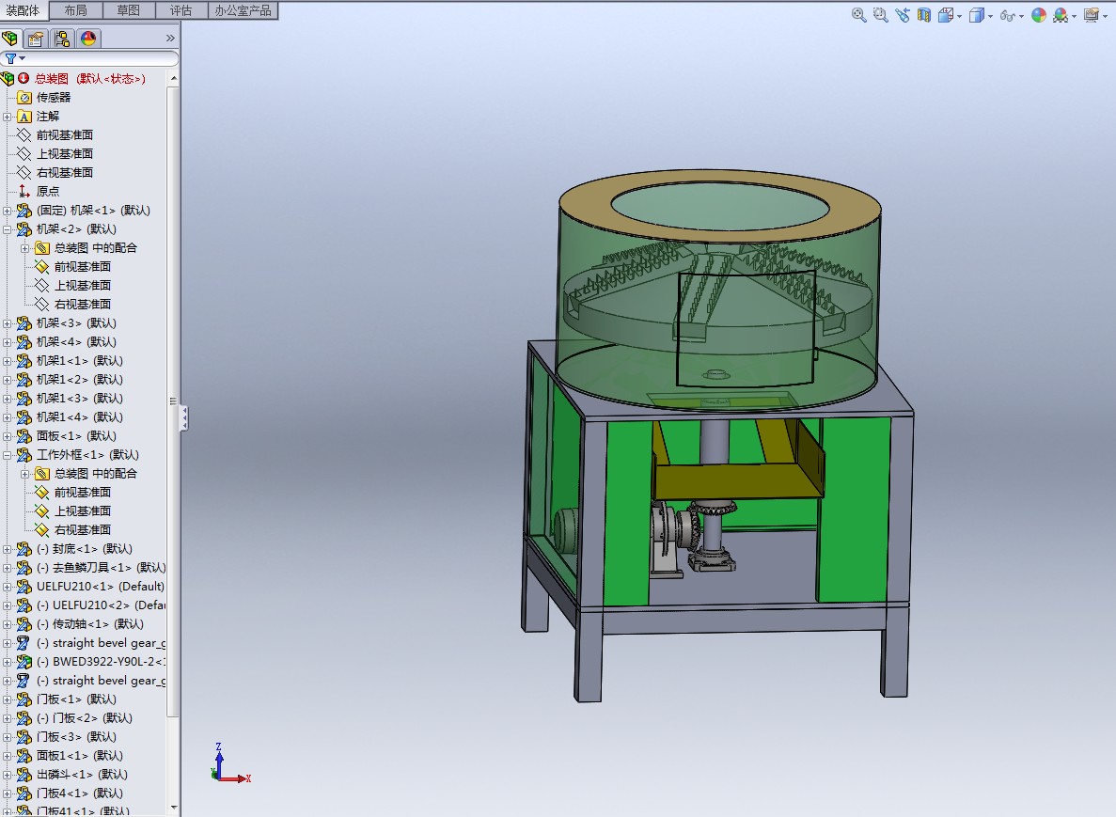Expand the 面板<1> tree node
The image size is (1116, 817).
pyautogui.click(x=8, y=436)
